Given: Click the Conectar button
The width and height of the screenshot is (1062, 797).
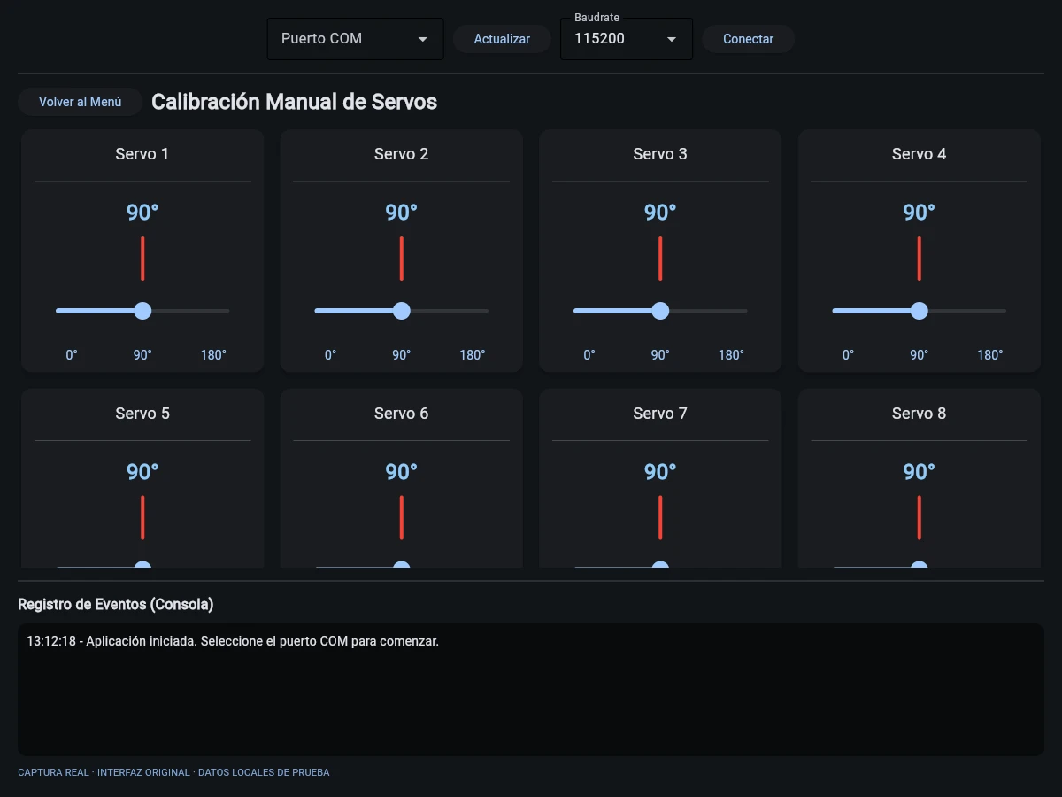Looking at the screenshot, I should pos(748,39).
